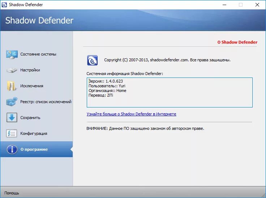Close the Shadow Defender window
Image resolution: width=266 pixels, height=198 pixels.
(257, 5)
